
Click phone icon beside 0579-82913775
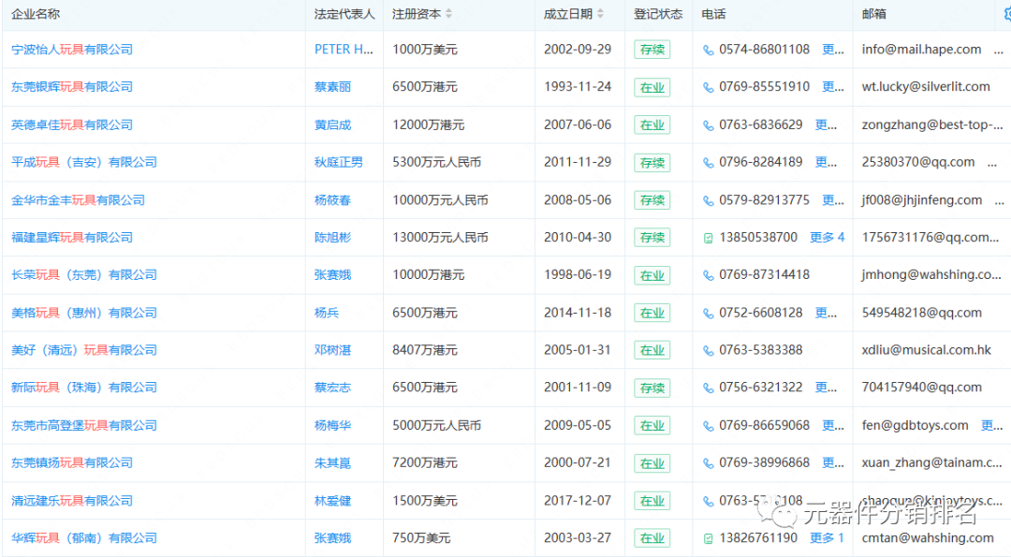coord(708,201)
